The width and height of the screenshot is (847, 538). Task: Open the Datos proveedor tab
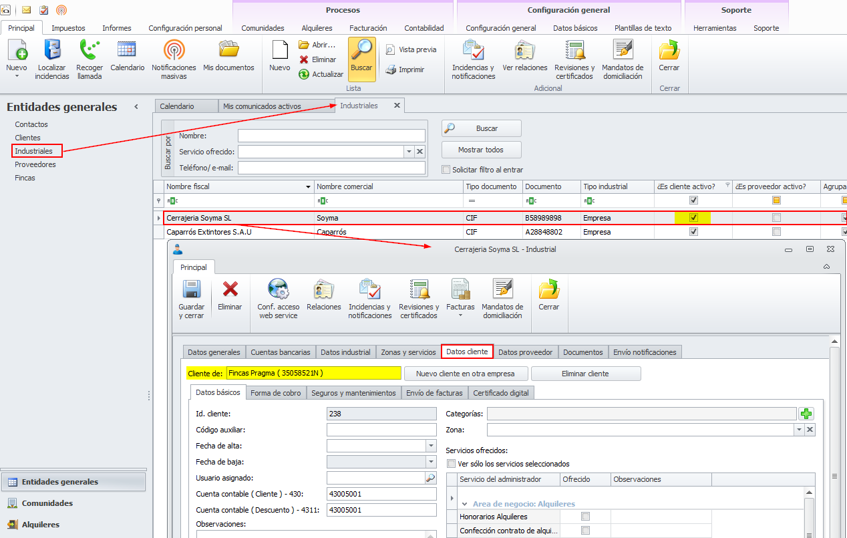pyautogui.click(x=526, y=352)
